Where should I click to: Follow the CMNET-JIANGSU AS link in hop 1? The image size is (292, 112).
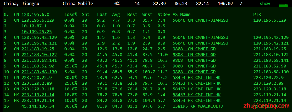tap(200, 20)
